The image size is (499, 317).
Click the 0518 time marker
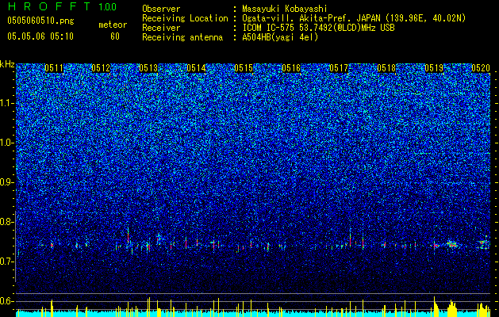click(386, 68)
